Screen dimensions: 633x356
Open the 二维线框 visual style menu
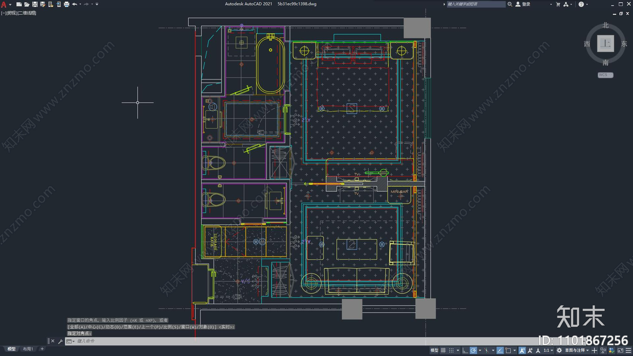(x=27, y=13)
